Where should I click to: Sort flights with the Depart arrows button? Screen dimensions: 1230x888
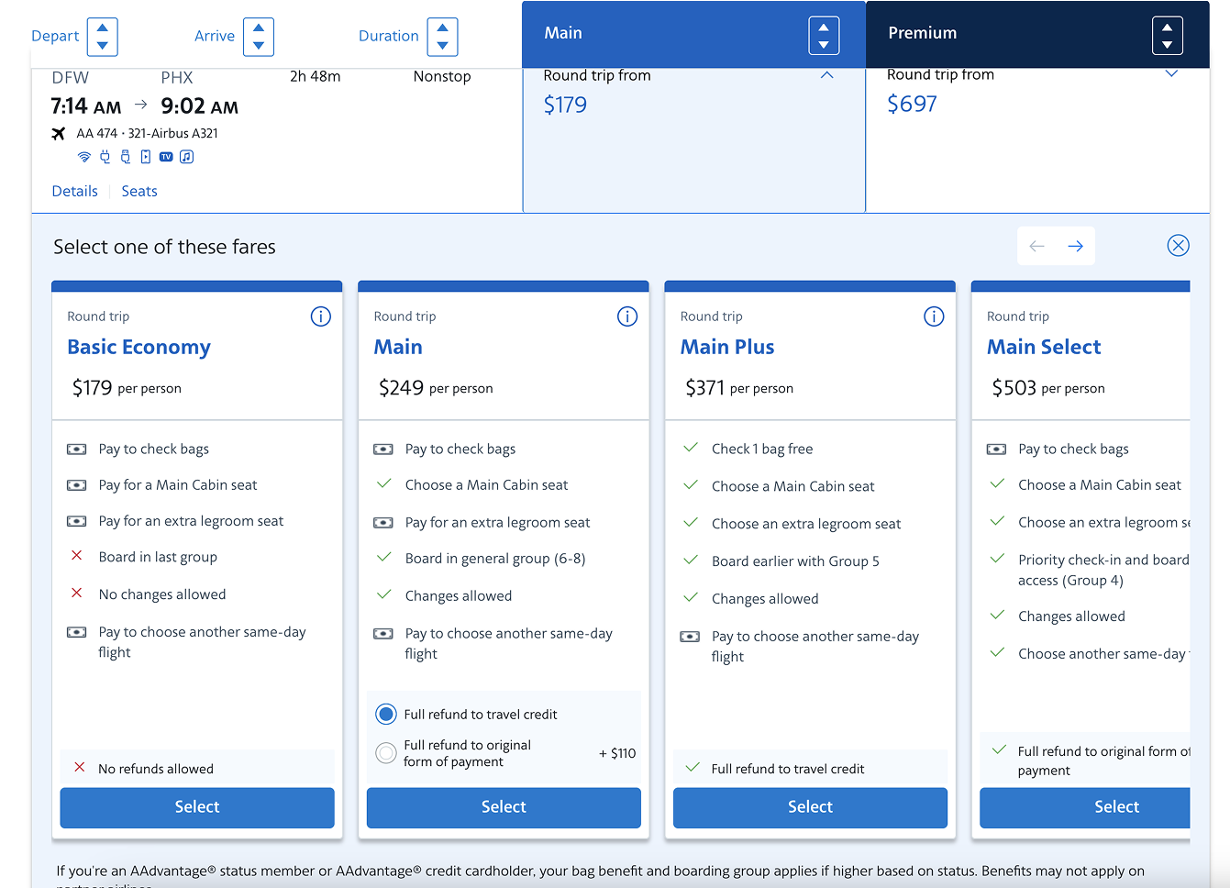103,37
